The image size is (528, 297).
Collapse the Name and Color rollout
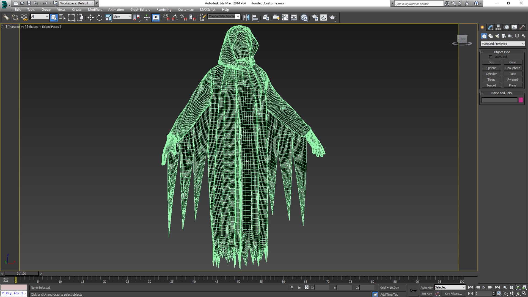[x=502, y=93]
